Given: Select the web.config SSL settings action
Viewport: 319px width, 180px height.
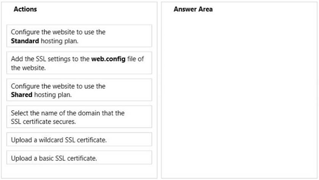Looking at the screenshot, I should (79, 63).
